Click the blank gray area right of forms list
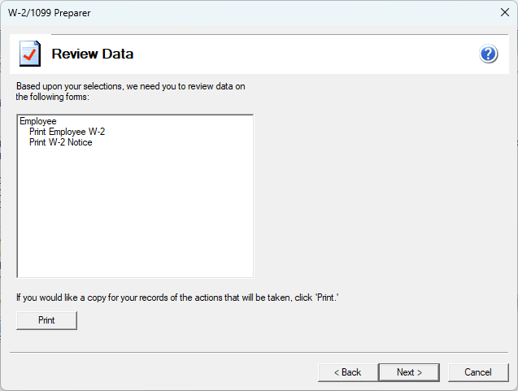 (x=382, y=195)
